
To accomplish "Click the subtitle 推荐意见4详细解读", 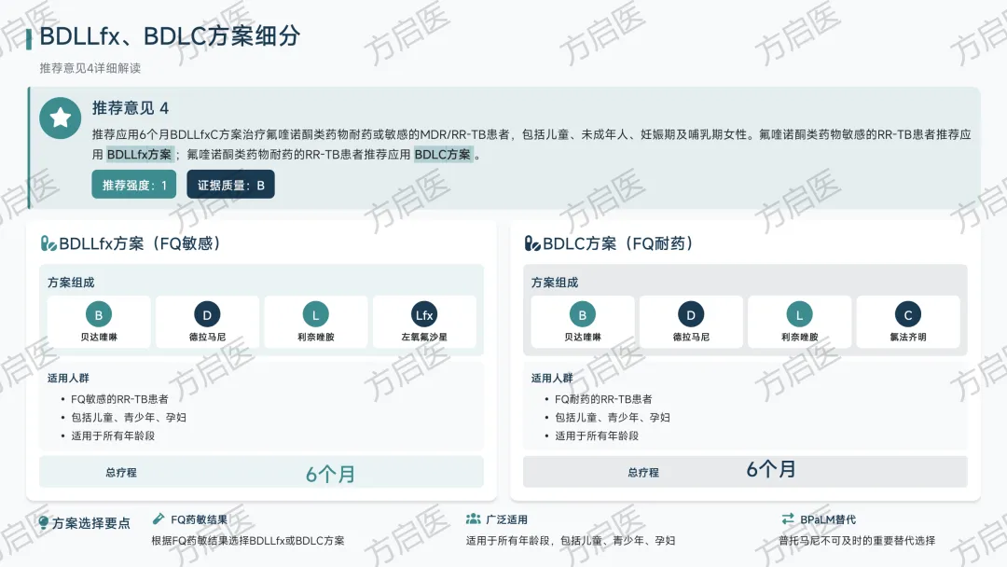I will click(90, 68).
